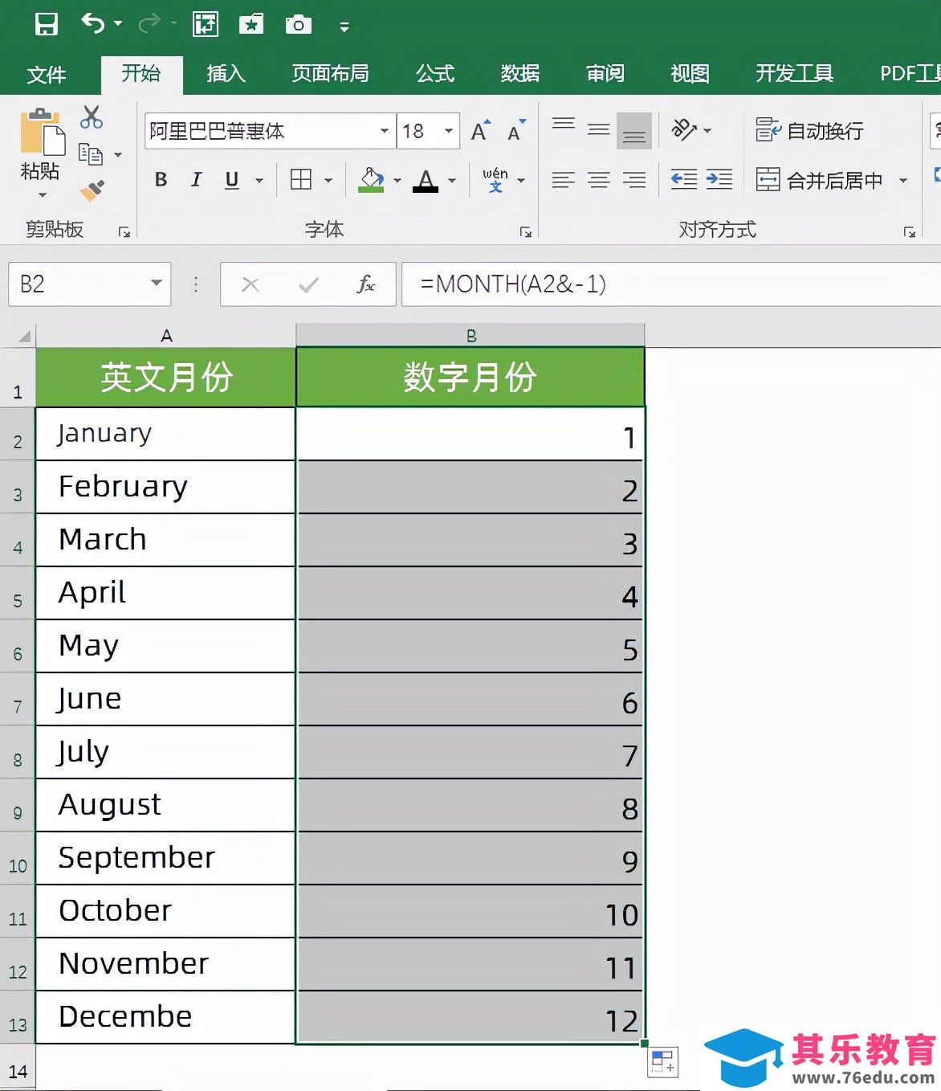941x1091 pixels.
Task: Expand underline style dropdown arrow
Action: (x=259, y=181)
